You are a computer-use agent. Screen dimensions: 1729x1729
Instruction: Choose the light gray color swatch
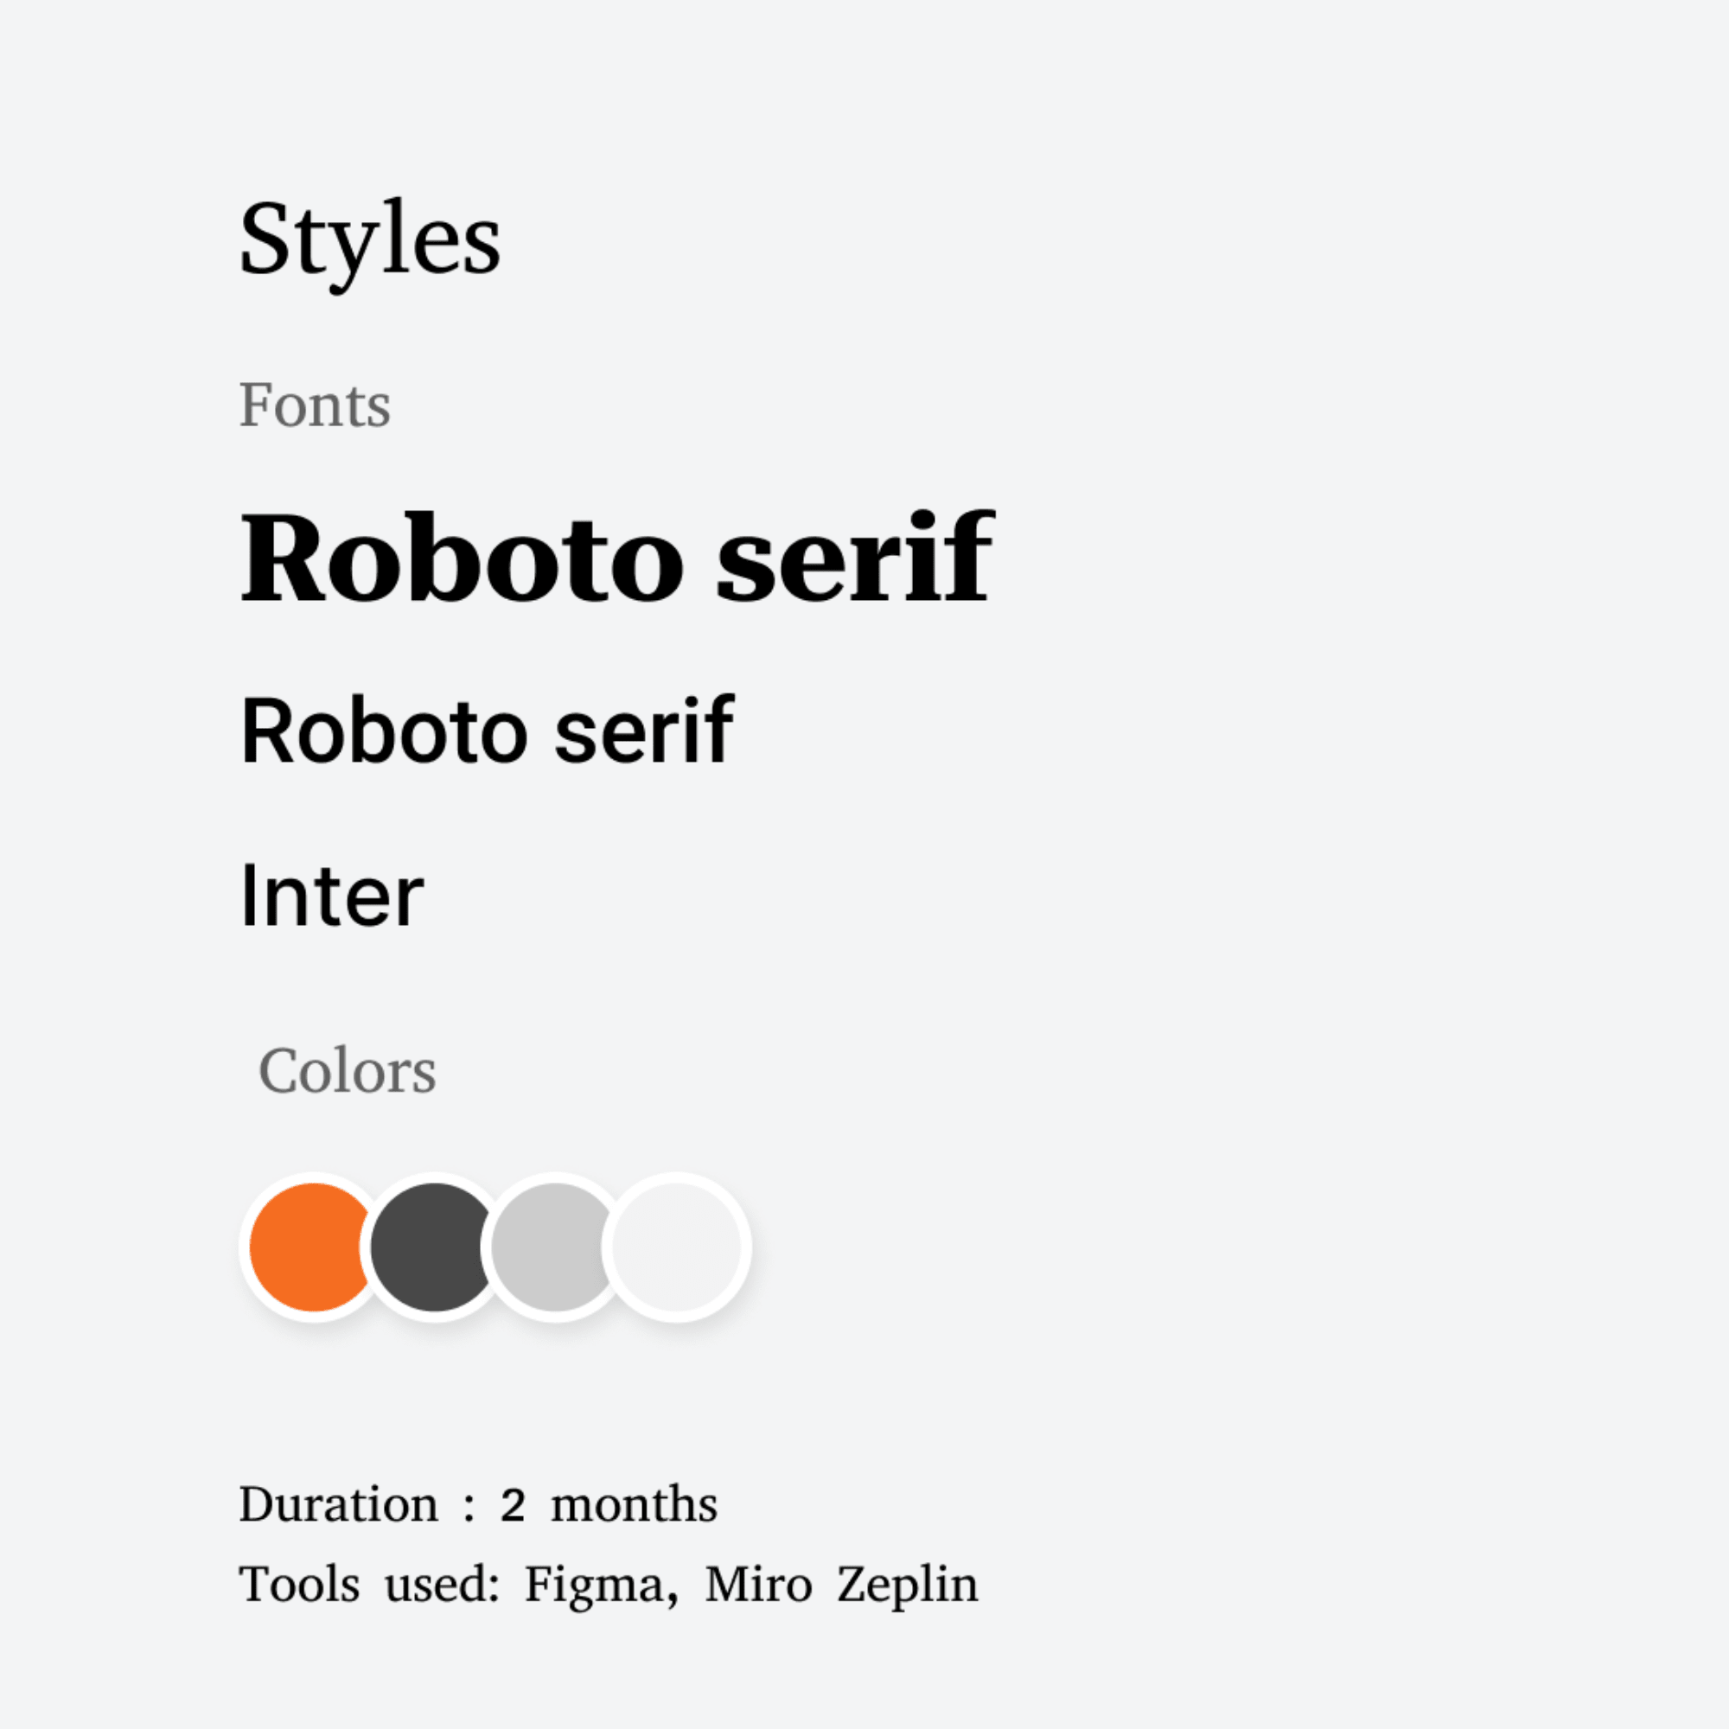[555, 1247]
